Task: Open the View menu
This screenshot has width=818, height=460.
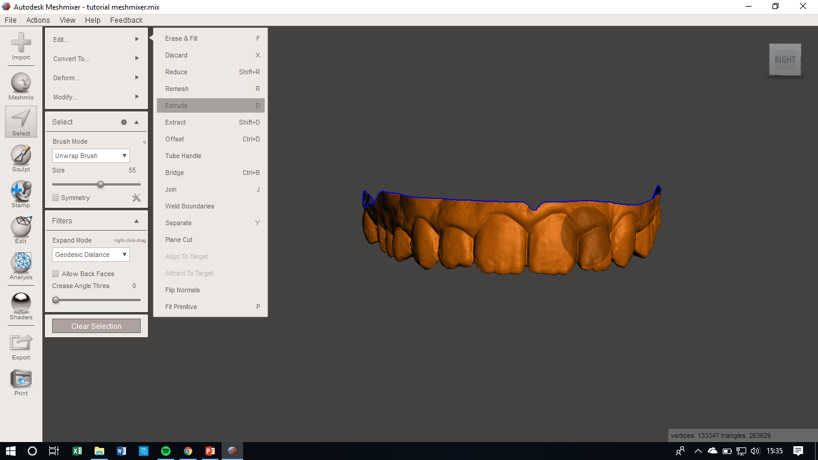Action: tap(68, 20)
